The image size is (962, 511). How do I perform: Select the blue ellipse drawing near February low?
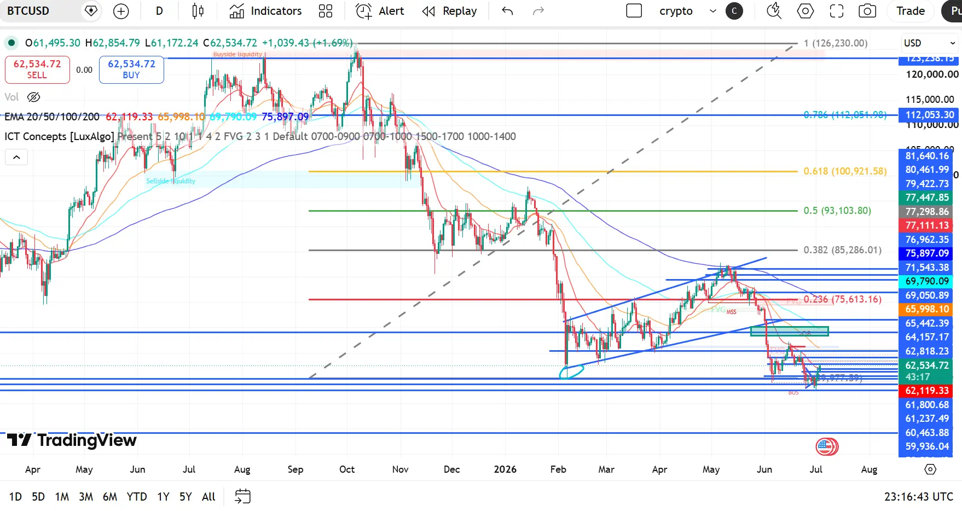pyautogui.click(x=571, y=371)
